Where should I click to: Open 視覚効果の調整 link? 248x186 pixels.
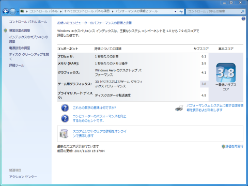click(x=20, y=30)
